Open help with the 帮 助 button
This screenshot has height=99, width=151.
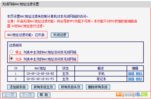pos(44,95)
